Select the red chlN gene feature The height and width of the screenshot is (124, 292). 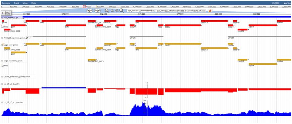tap(76, 25)
